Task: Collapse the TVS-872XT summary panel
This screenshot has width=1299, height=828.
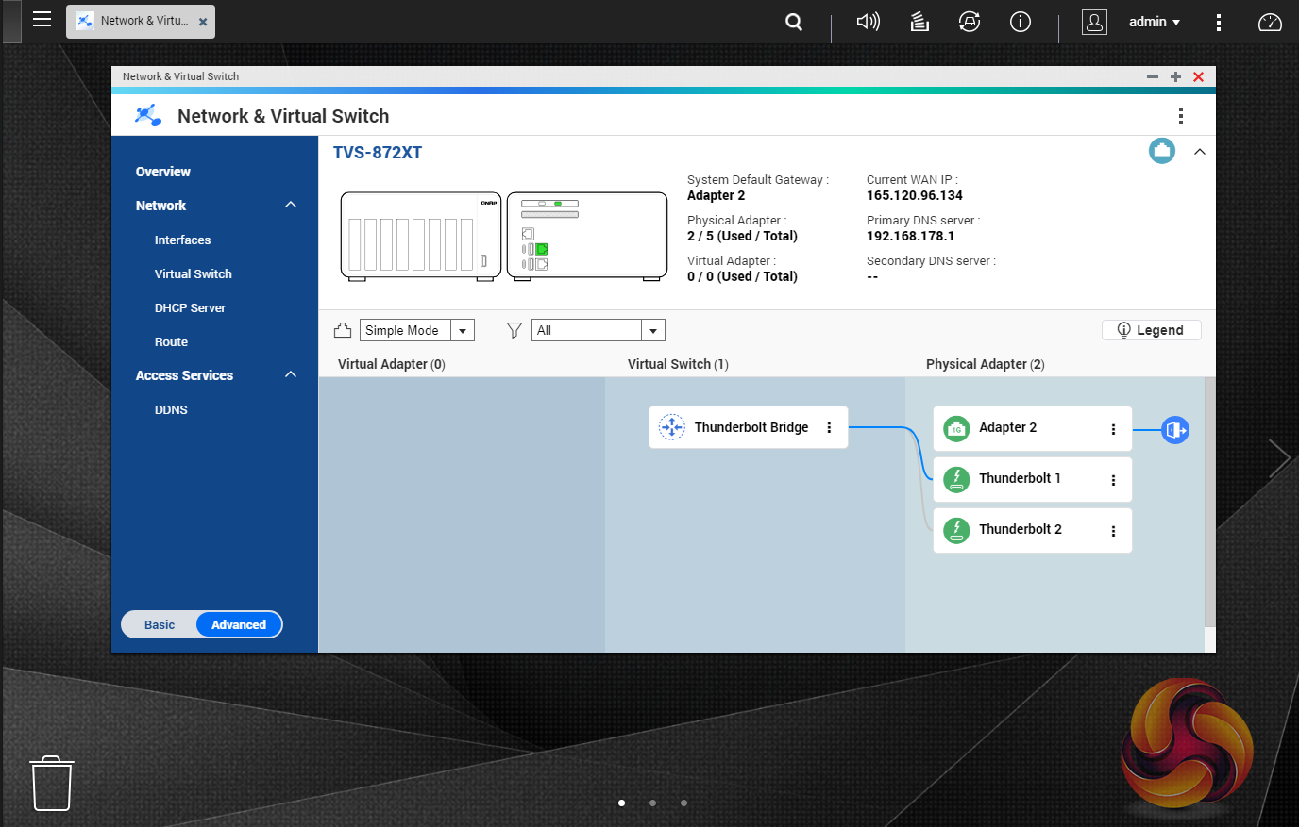Action: [1199, 152]
